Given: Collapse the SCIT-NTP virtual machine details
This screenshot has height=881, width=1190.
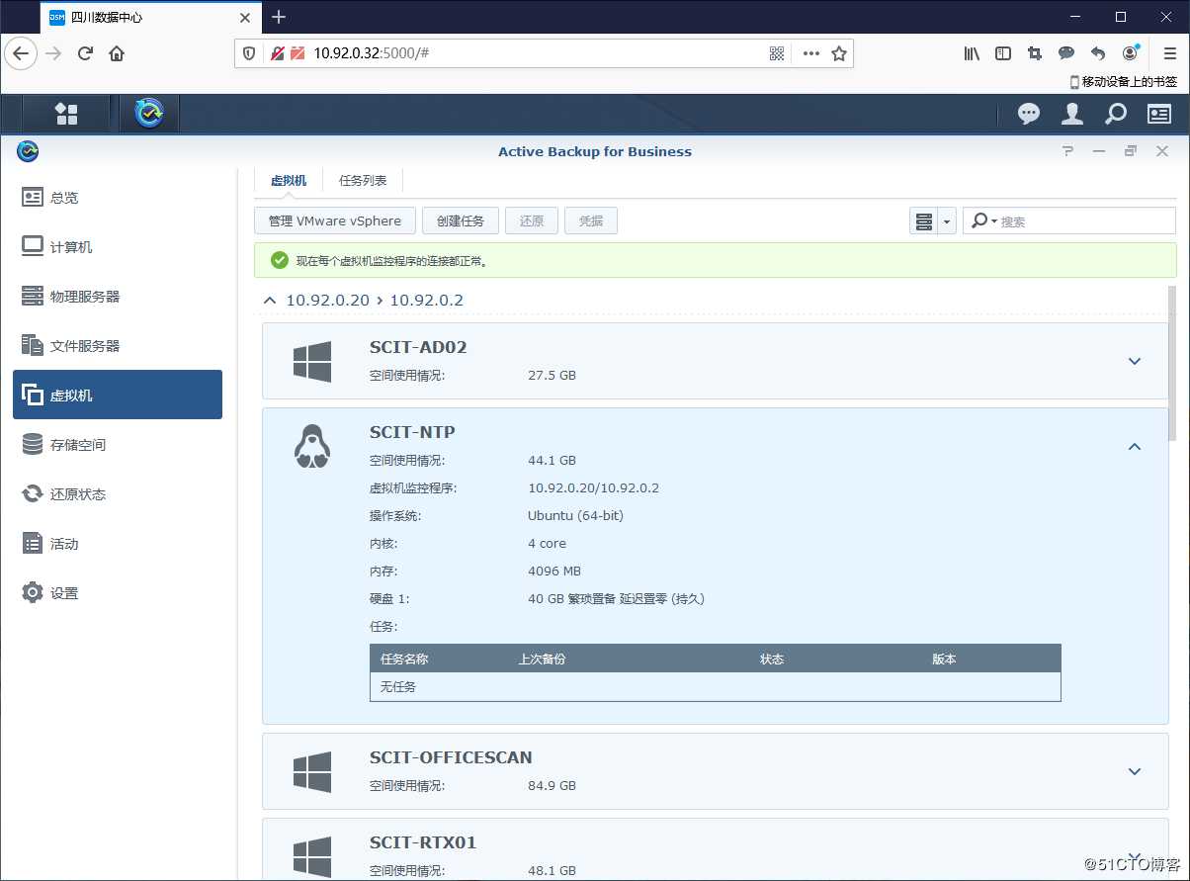Looking at the screenshot, I should (1135, 447).
